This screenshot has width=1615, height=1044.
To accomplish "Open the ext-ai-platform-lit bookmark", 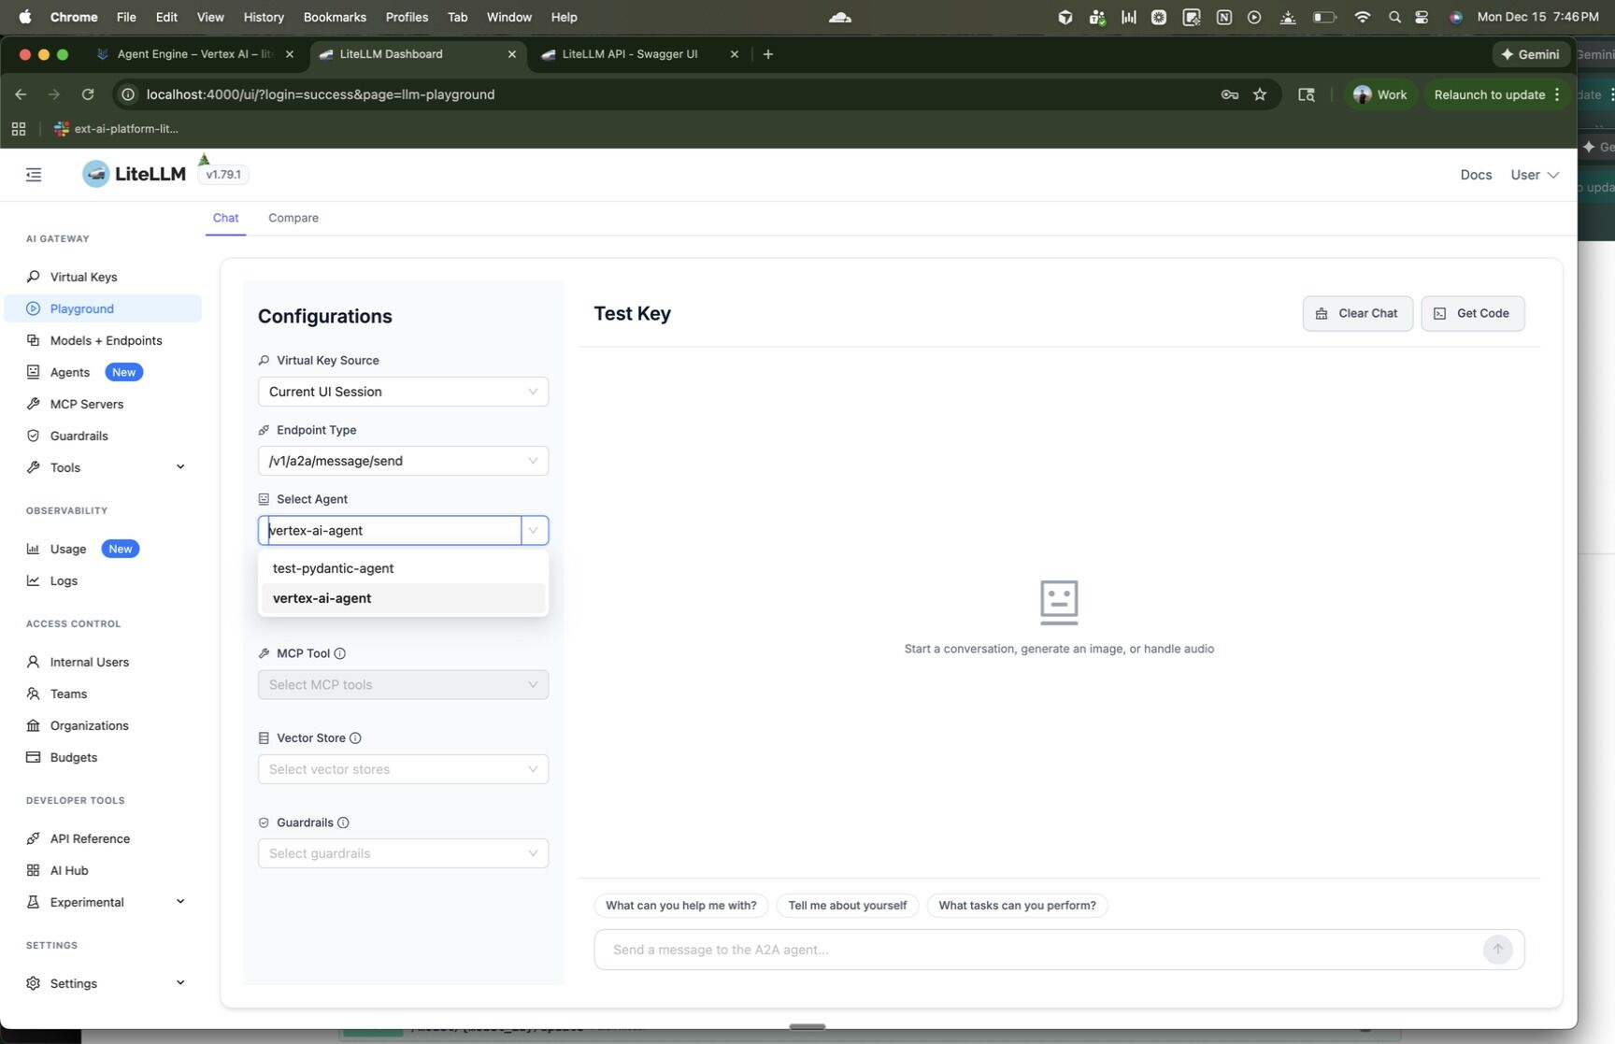I will pyautogui.click(x=117, y=129).
